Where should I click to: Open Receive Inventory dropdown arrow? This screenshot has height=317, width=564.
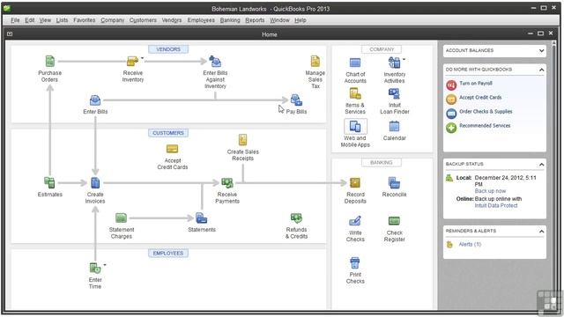(x=142, y=58)
